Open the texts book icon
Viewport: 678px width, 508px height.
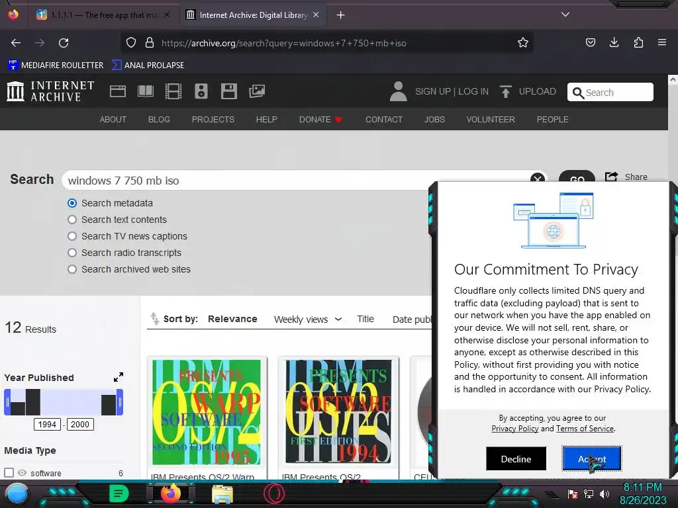(145, 91)
